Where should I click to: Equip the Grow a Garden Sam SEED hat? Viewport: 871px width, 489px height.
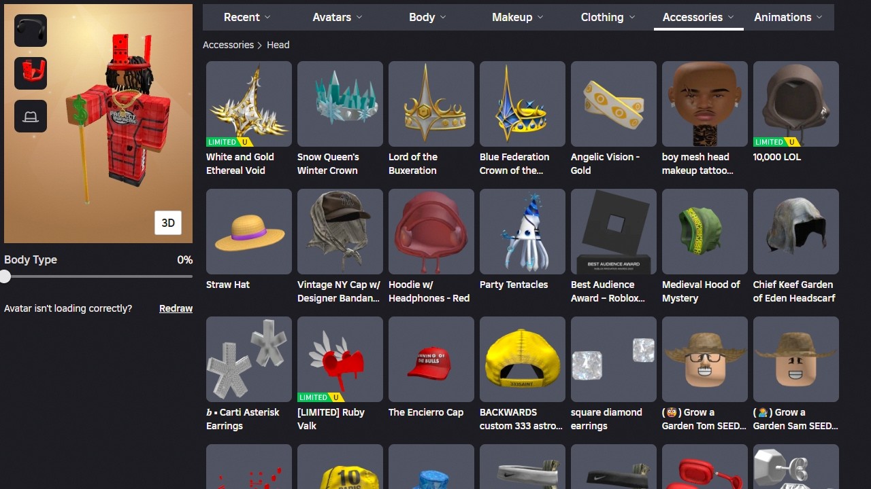pos(796,359)
